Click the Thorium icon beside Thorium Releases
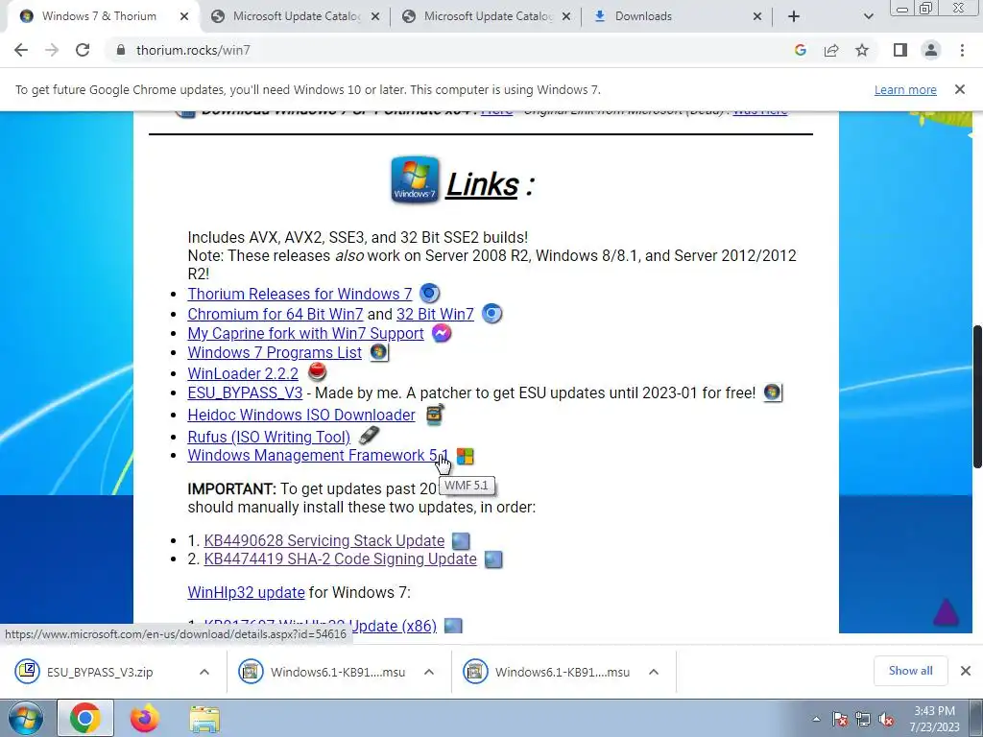 pos(429,294)
